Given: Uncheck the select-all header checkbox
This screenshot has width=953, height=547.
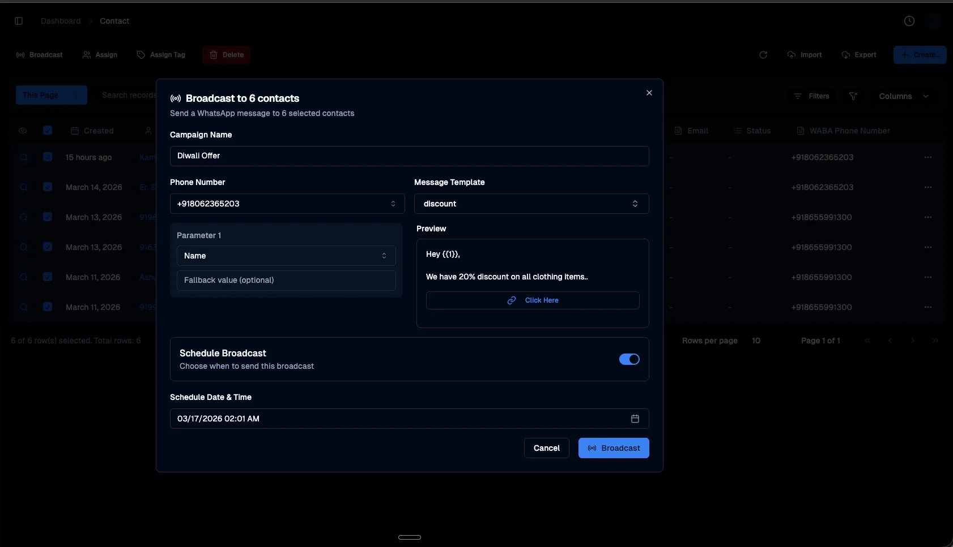Looking at the screenshot, I should click(48, 131).
